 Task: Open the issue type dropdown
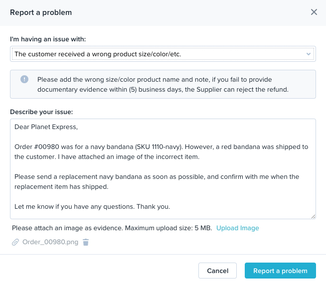[163, 54]
